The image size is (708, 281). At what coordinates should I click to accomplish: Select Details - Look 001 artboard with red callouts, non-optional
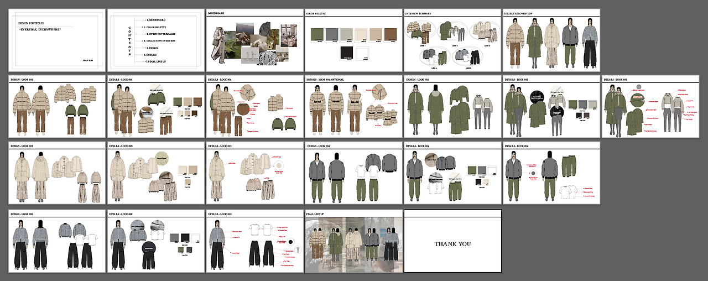point(254,106)
